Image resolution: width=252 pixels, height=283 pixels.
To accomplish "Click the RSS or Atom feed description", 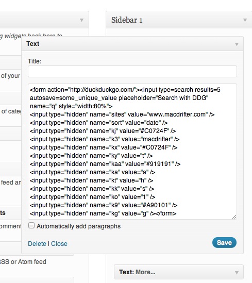I will point(23,262).
